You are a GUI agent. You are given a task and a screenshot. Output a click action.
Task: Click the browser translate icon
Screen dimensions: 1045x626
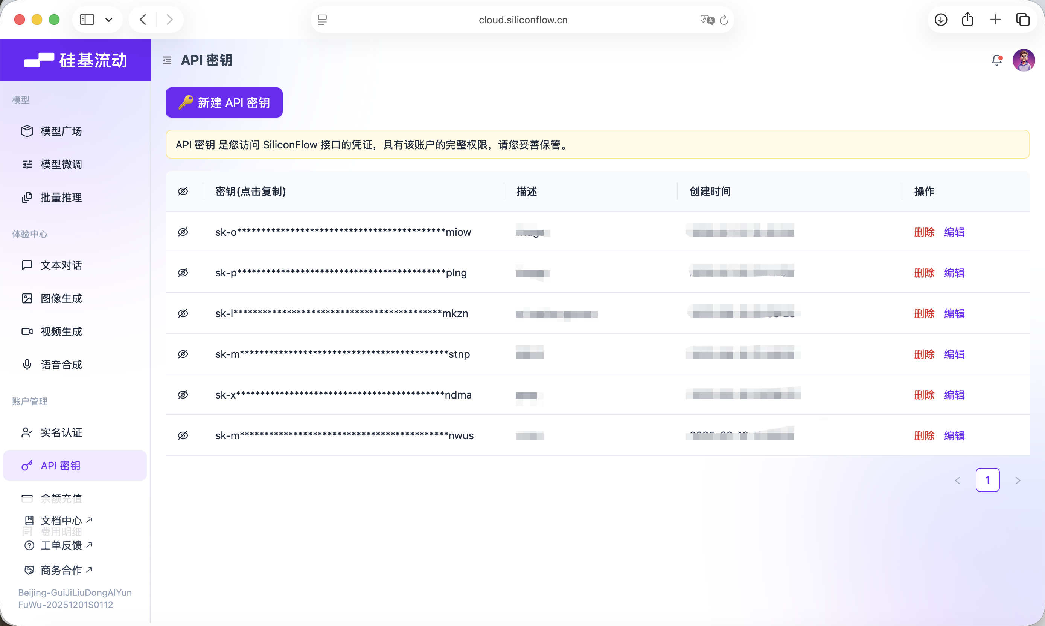tap(707, 20)
